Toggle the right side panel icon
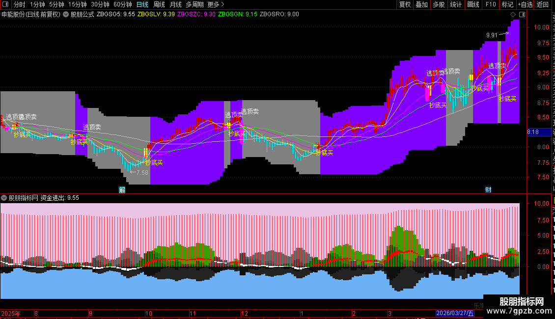 tap(522, 14)
